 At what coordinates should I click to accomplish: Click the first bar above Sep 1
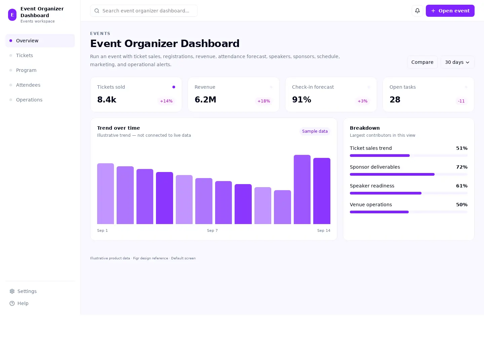tap(106, 193)
